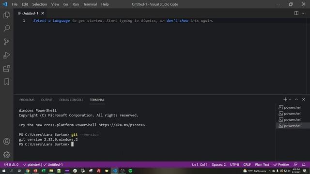310x174 pixels.
Task: Click the feedback icon in status bar
Action: 295,164
